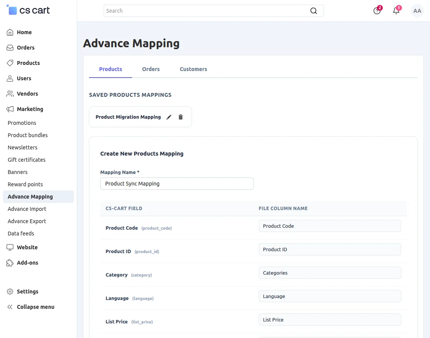Go to Banners
The image size is (430, 338).
tap(18, 172)
